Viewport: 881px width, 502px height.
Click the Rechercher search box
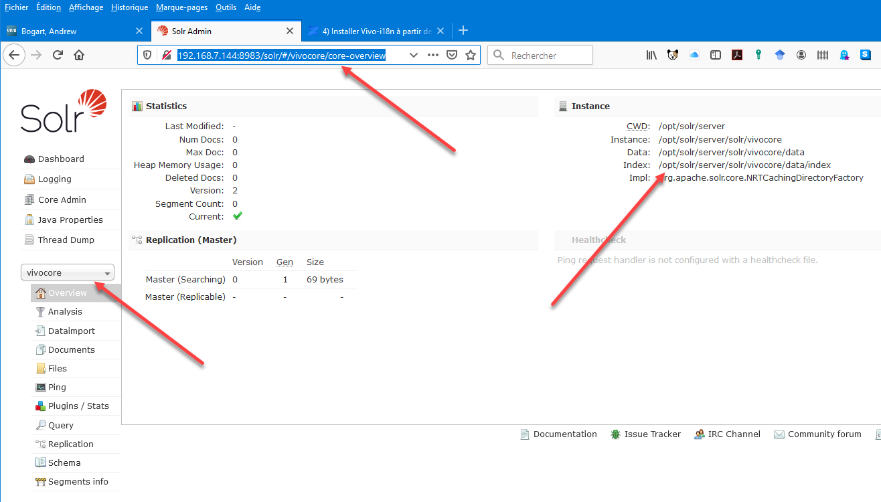(540, 55)
